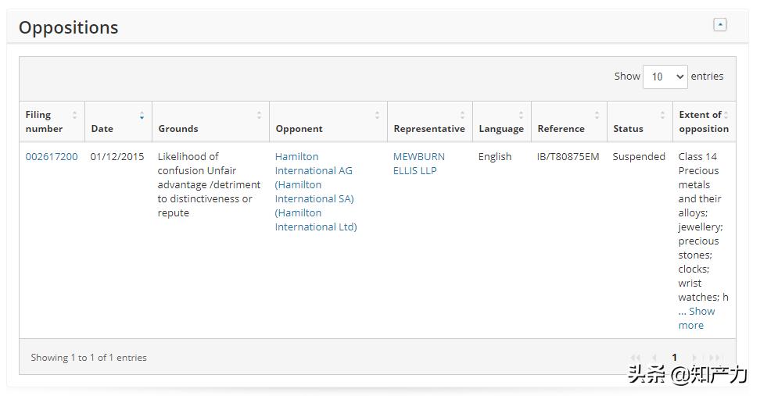Go to next page of results
This screenshot has width=760, height=396.
pyautogui.click(x=694, y=358)
